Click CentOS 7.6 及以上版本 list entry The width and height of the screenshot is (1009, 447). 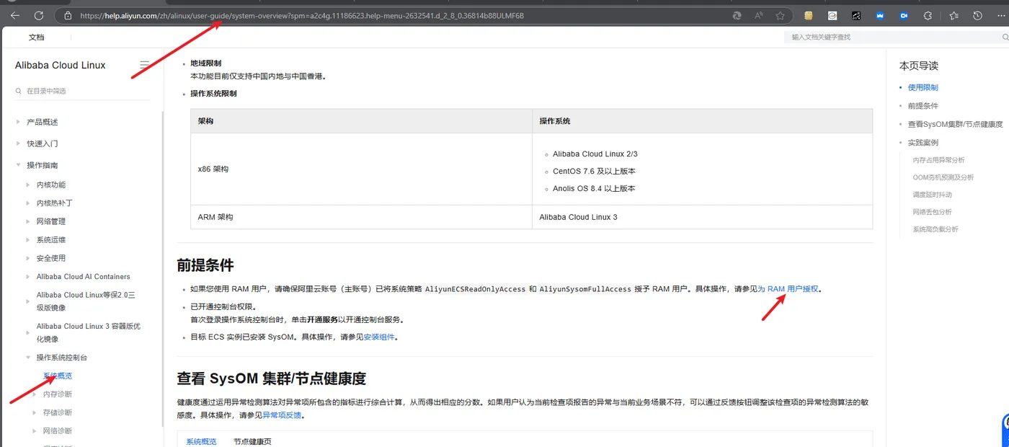594,172
